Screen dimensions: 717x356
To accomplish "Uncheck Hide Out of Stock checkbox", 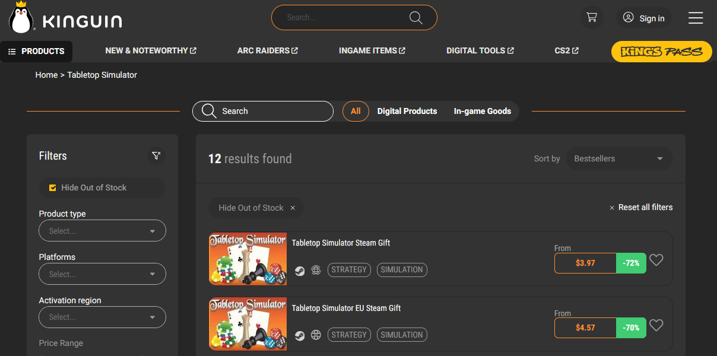I will coord(53,187).
